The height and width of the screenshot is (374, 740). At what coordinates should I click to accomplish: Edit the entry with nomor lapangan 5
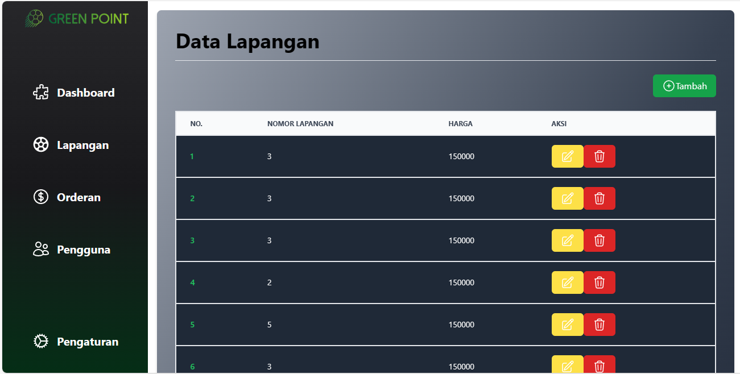567,325
